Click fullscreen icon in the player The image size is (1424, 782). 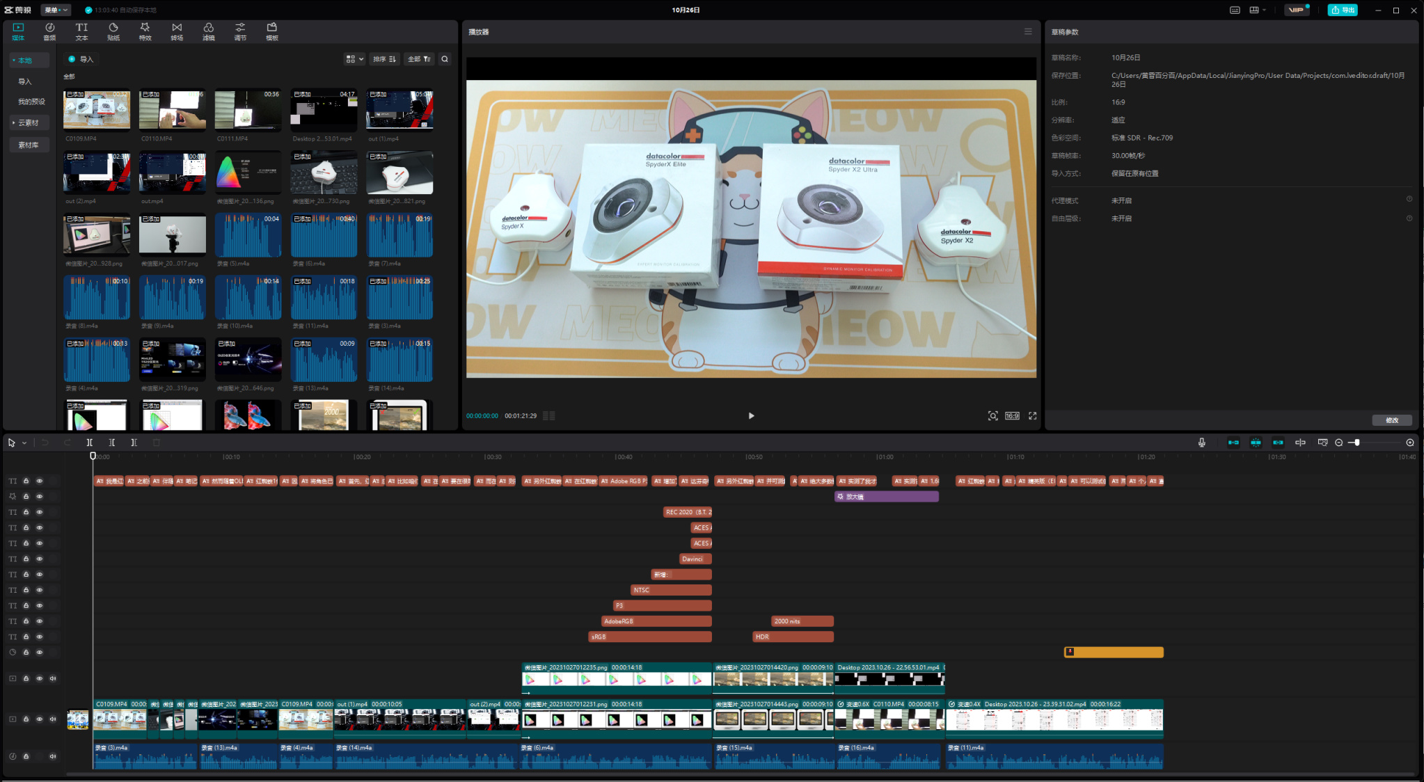point(1033,416)
